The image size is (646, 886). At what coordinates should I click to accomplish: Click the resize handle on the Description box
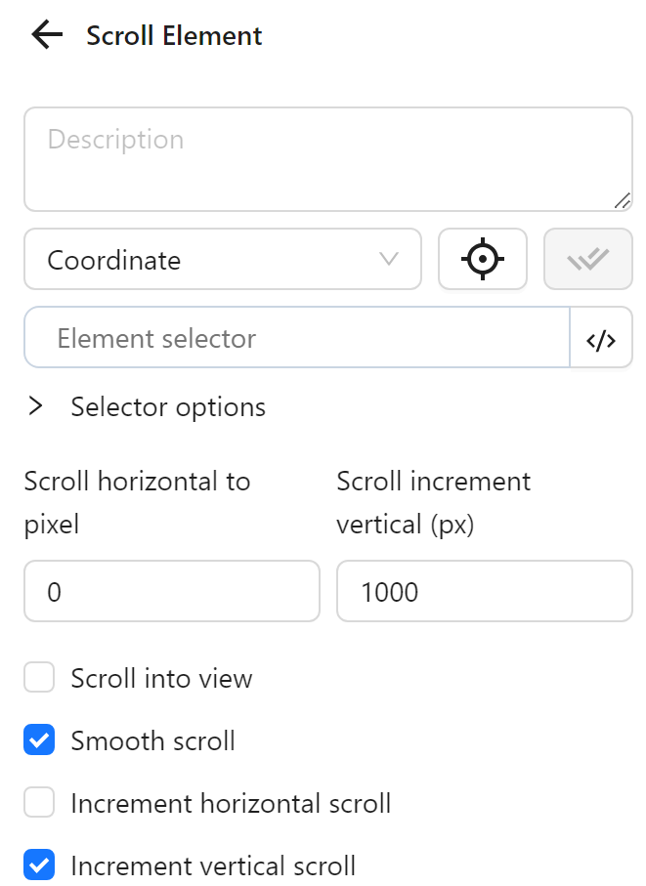click(624, 202)
